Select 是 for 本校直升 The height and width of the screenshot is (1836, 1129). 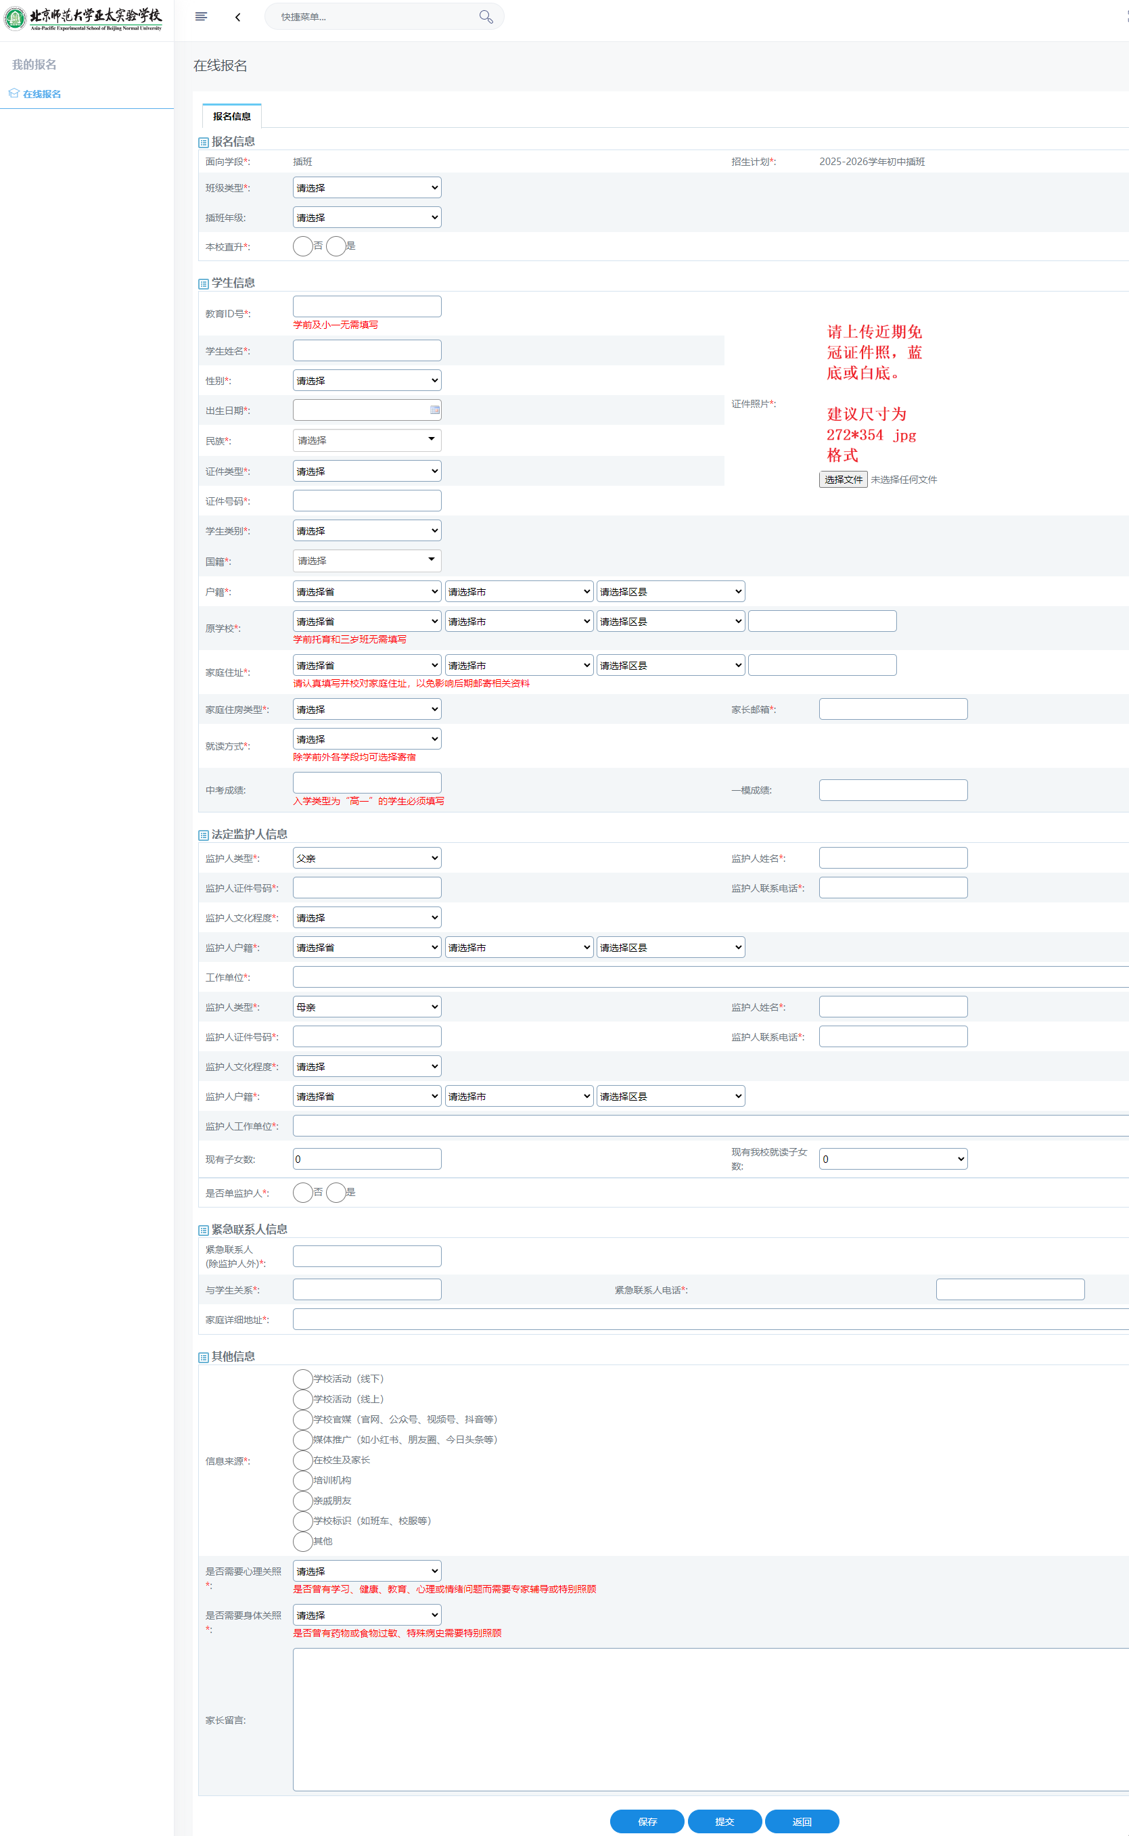tap(336, 246)
